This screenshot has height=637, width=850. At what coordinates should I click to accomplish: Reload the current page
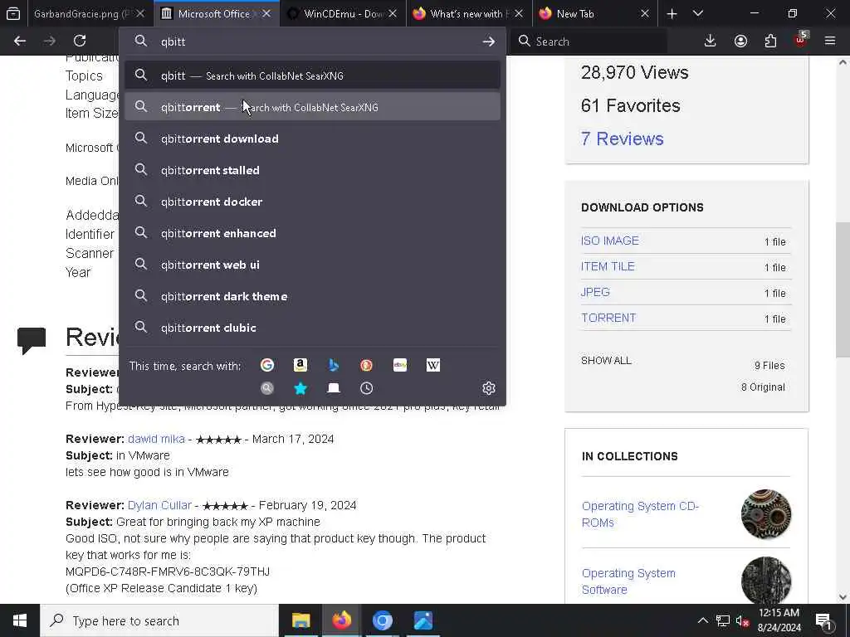pos(80,41)
